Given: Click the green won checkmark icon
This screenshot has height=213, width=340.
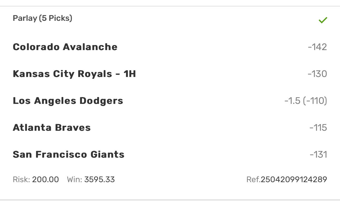Looking at the screenshot, I should pyautogui.click(x=323, y=20).
